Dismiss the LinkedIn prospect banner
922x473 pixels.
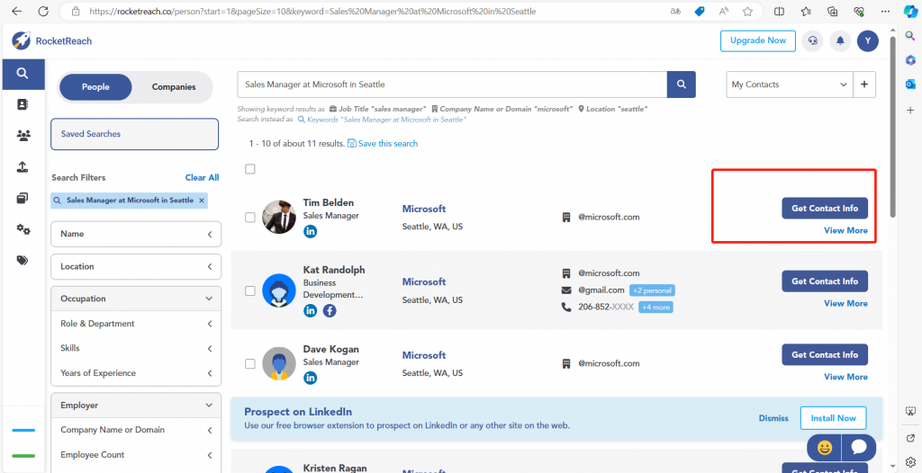point(773,418)
